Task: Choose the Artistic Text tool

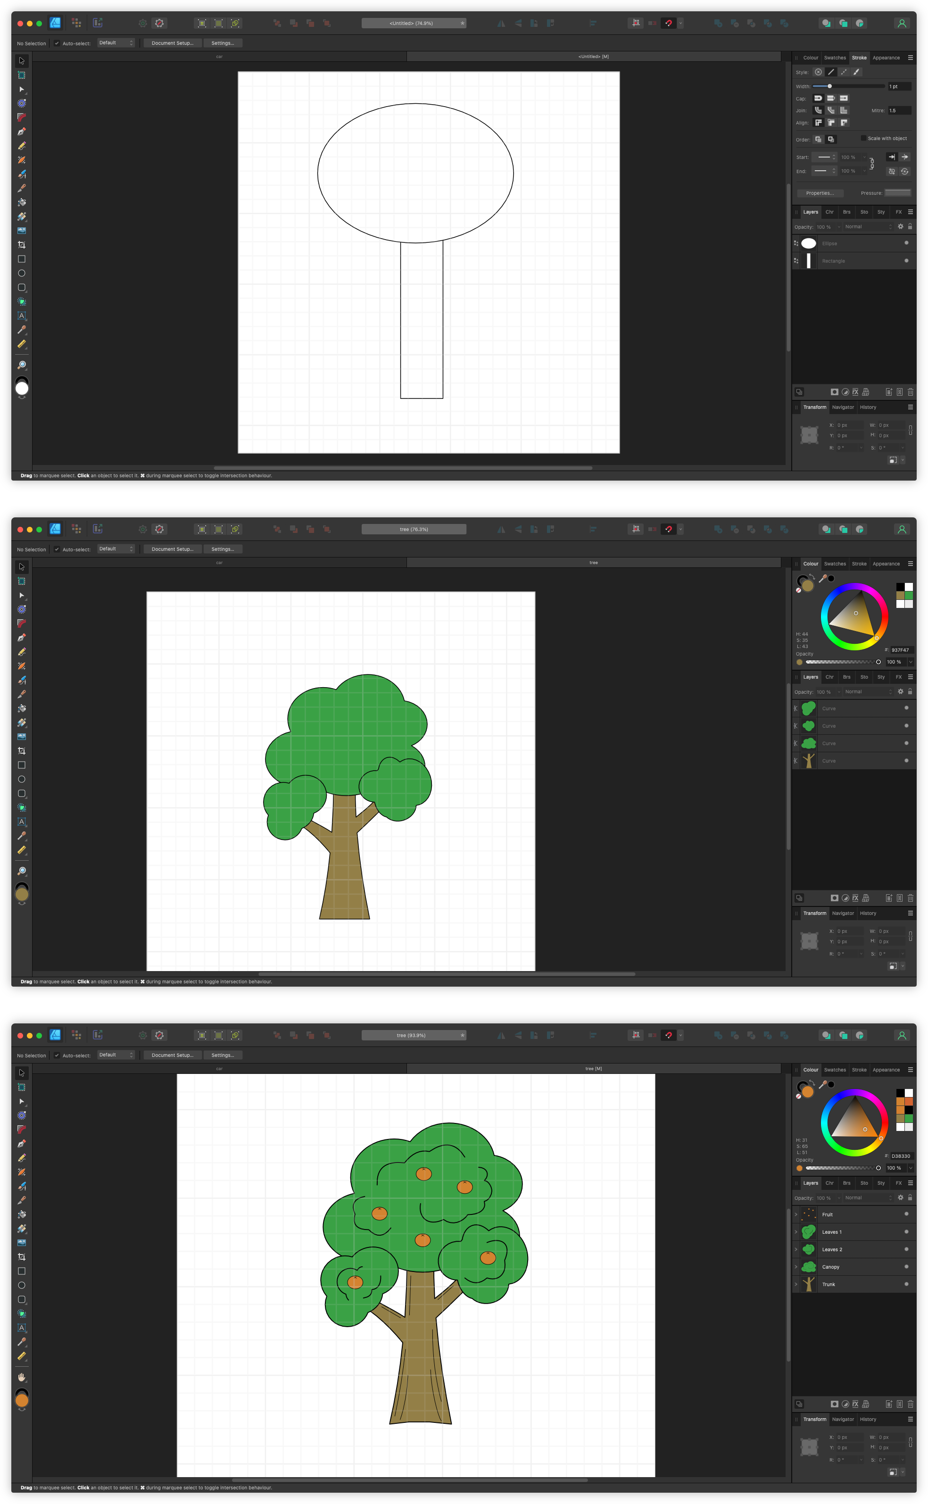Action: [22, 316]
